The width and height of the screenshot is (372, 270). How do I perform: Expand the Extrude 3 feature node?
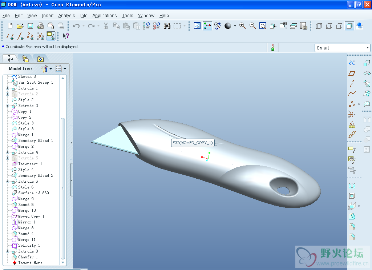(x=8, y=106)
